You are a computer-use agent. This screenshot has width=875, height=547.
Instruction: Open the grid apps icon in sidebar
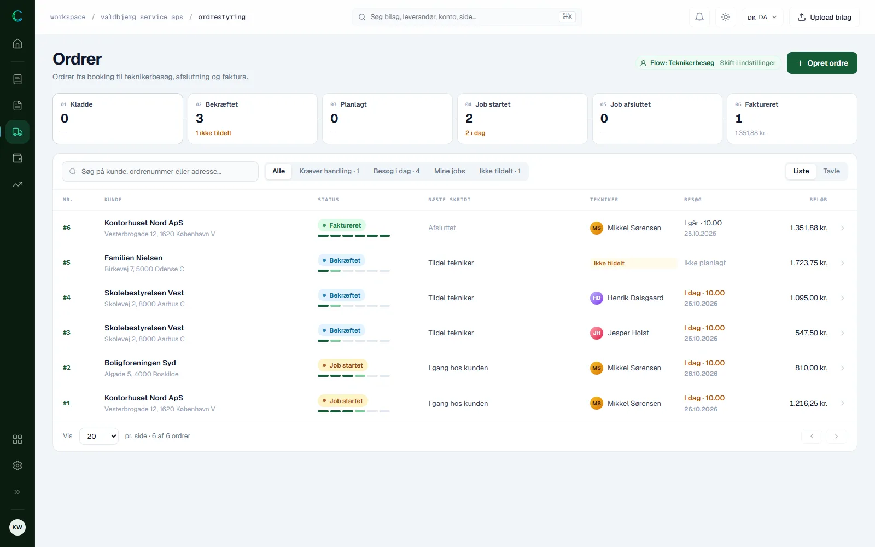tap(17, 439)
